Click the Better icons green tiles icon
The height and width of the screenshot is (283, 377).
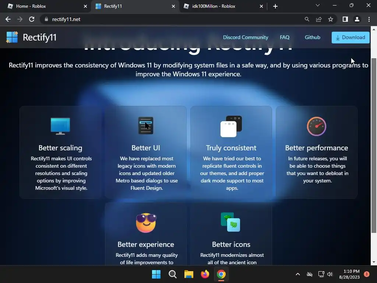click(x=230, y=222)
